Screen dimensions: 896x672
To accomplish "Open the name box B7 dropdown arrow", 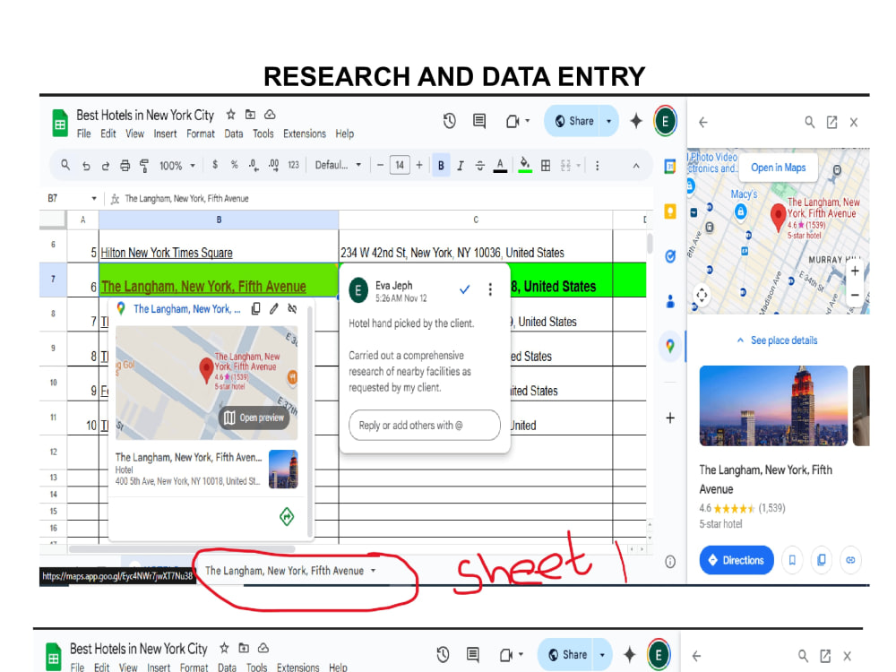I will click(x=94, y=198).
